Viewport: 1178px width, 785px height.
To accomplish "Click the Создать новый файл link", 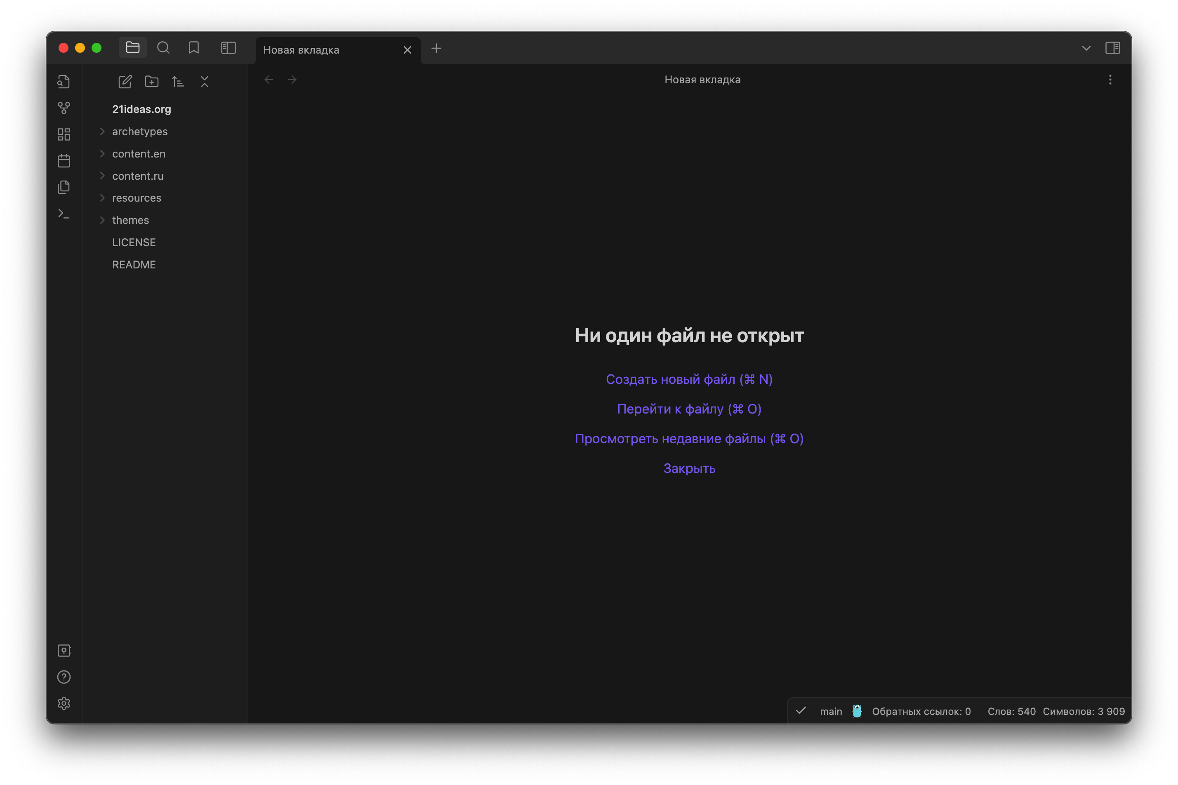I will pyautogui.click(x=689, y=379).
